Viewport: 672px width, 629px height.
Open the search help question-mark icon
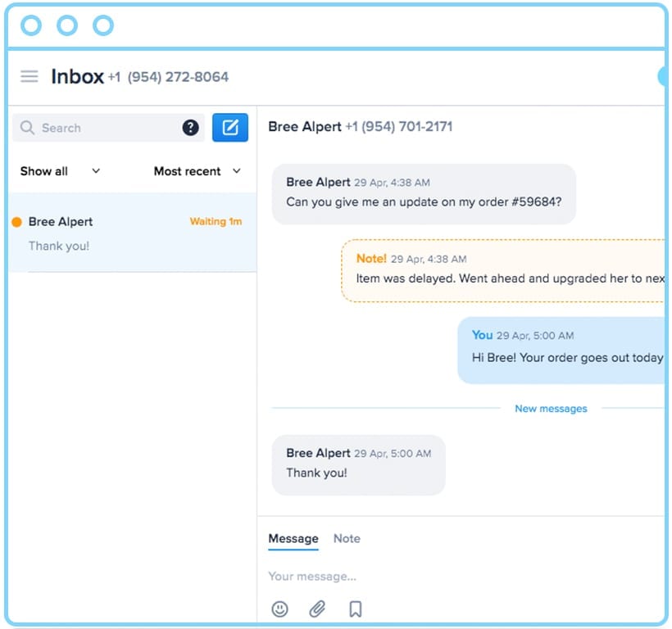point(190,128)
